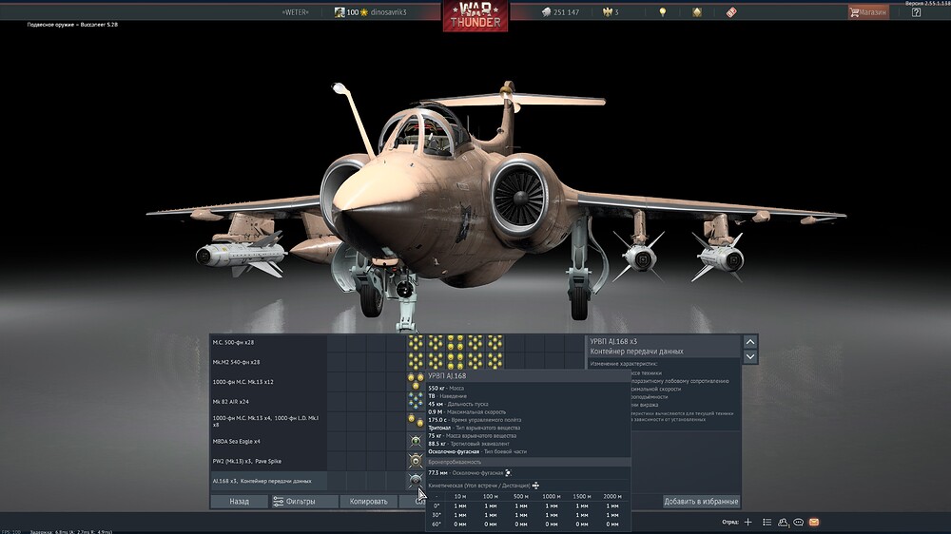This screenshot has height=534, width=951.
Task: Click the plus icon next to Отряд
Action: pyautogui.click(x=747, y=522)
